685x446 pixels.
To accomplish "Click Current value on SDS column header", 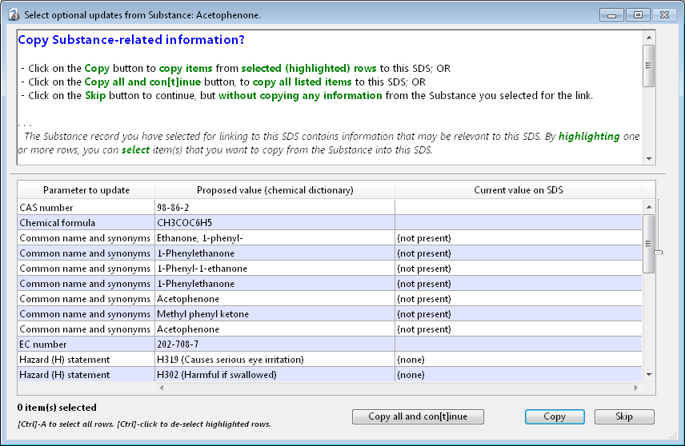I will tap(518, 190).
